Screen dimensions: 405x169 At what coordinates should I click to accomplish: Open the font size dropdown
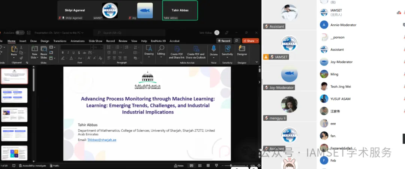(x=102, y=47)
